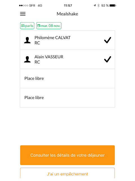Open the paris location selector
The width and height of the screenshot is (135, 181).
coord(27,26)
